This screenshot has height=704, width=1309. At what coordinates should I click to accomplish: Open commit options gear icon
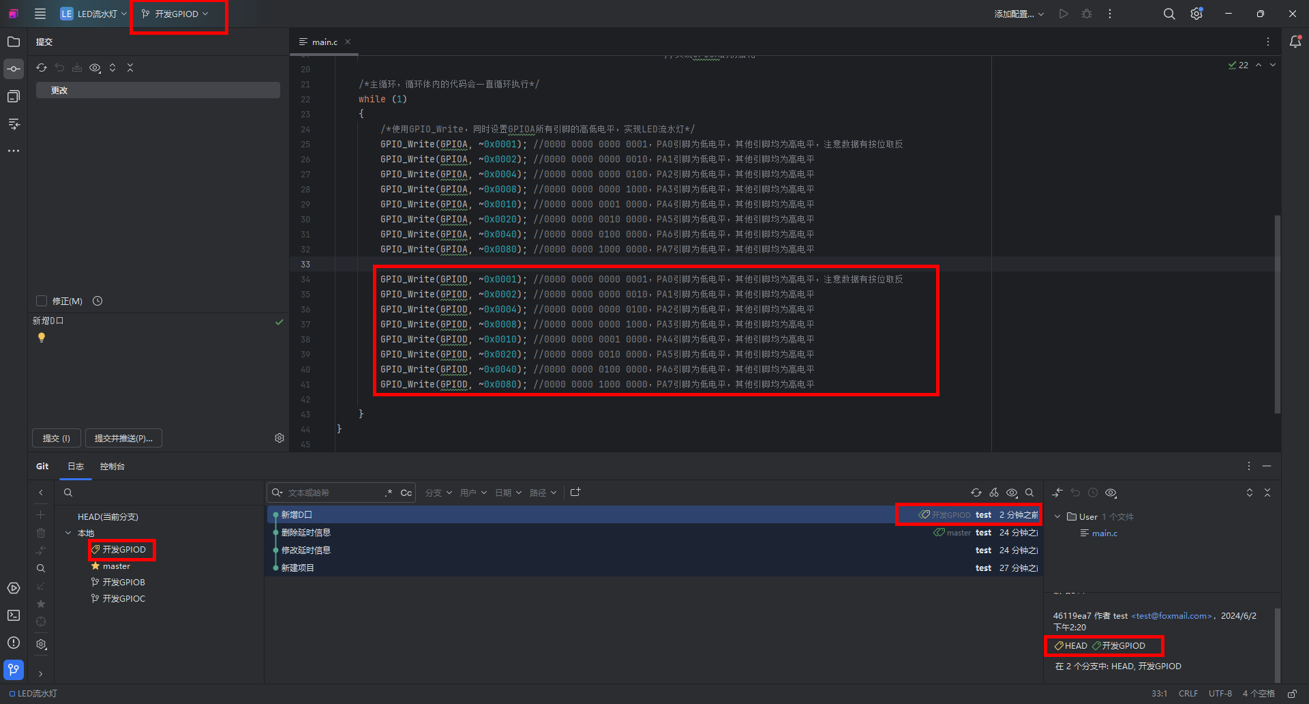(280, 438)
